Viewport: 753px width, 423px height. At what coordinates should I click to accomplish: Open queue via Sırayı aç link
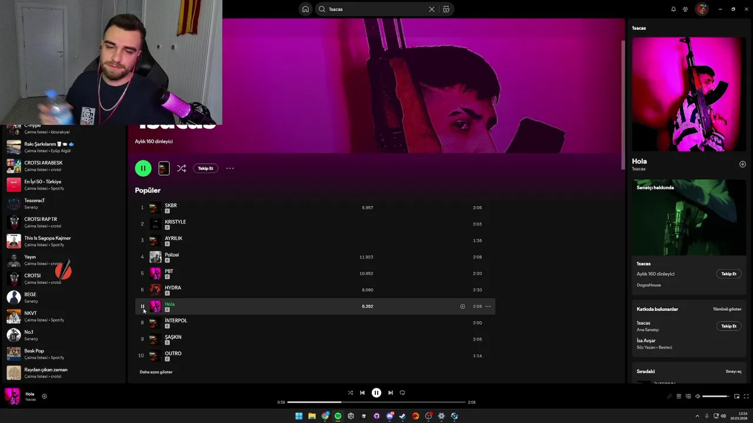(x=734, y=371)
